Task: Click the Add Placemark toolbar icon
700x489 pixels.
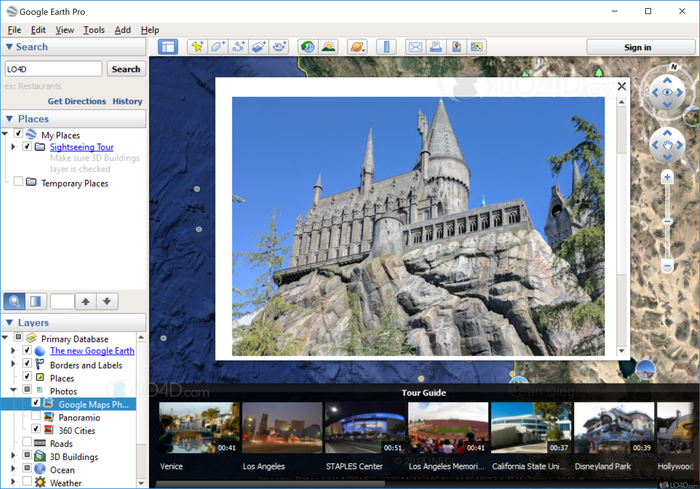Action: click(197, 47)
